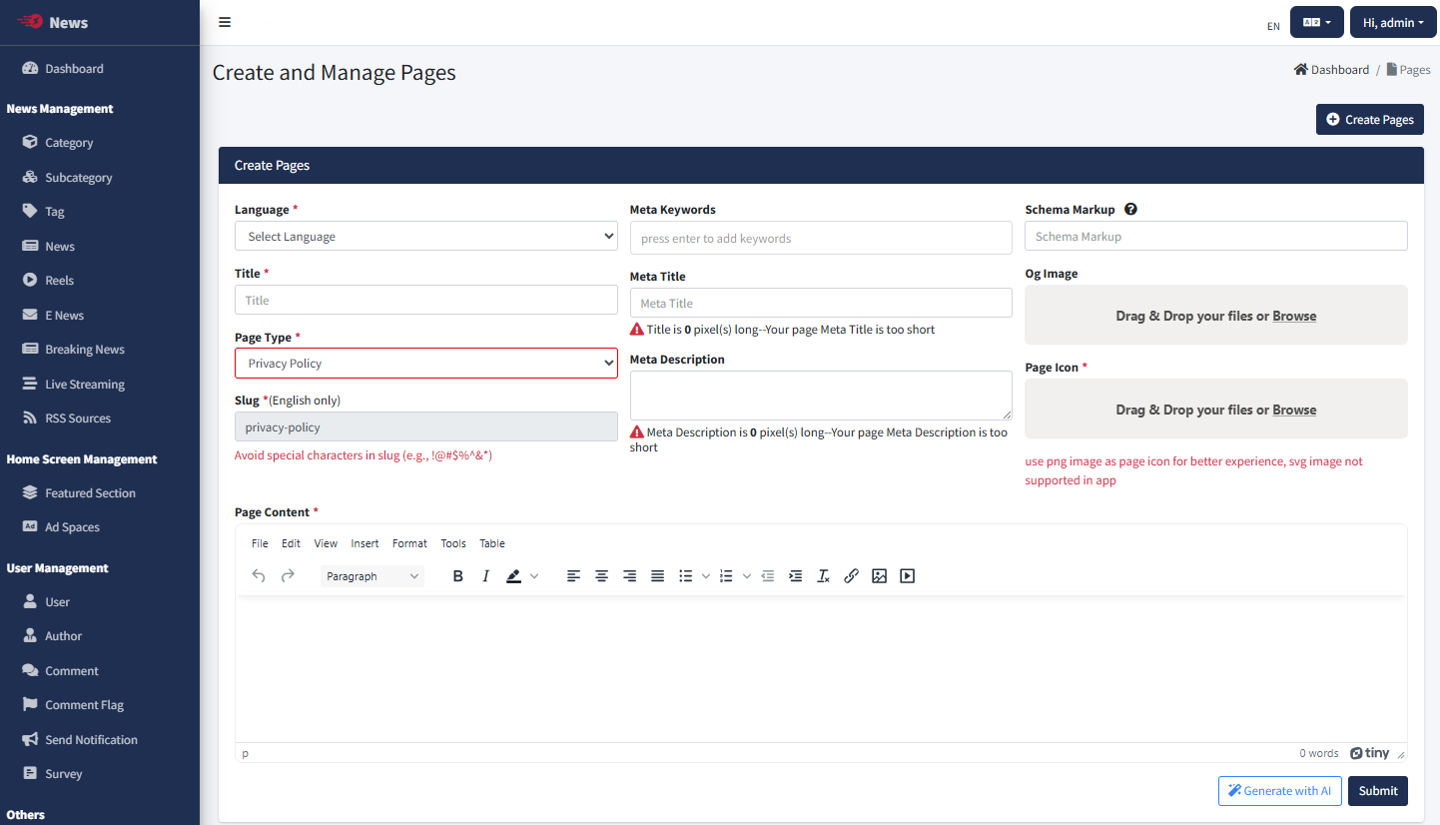Open the editor Format menu
Screen dimensions: 1440x825
tap(409, 543)
